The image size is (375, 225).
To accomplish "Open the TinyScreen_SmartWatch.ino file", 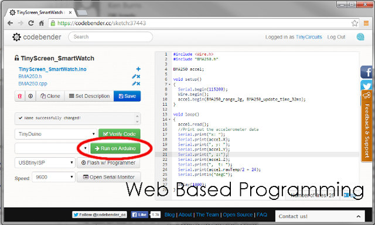I will click(52, 69).
